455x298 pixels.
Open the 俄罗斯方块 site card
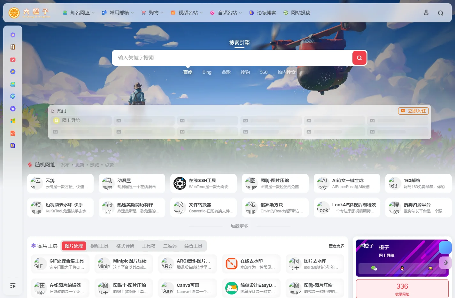pos(275,208)
